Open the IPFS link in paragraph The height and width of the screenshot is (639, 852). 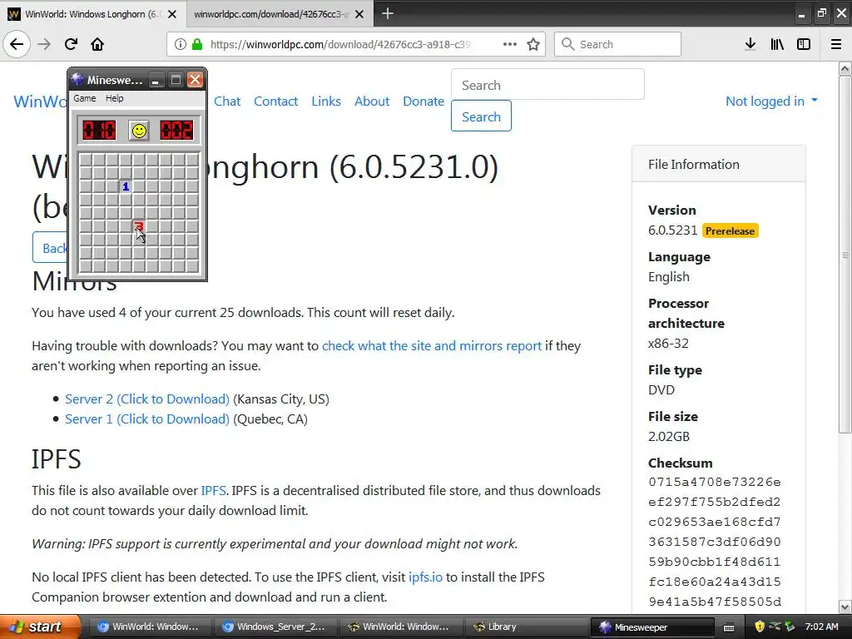(x=213, y=491)
